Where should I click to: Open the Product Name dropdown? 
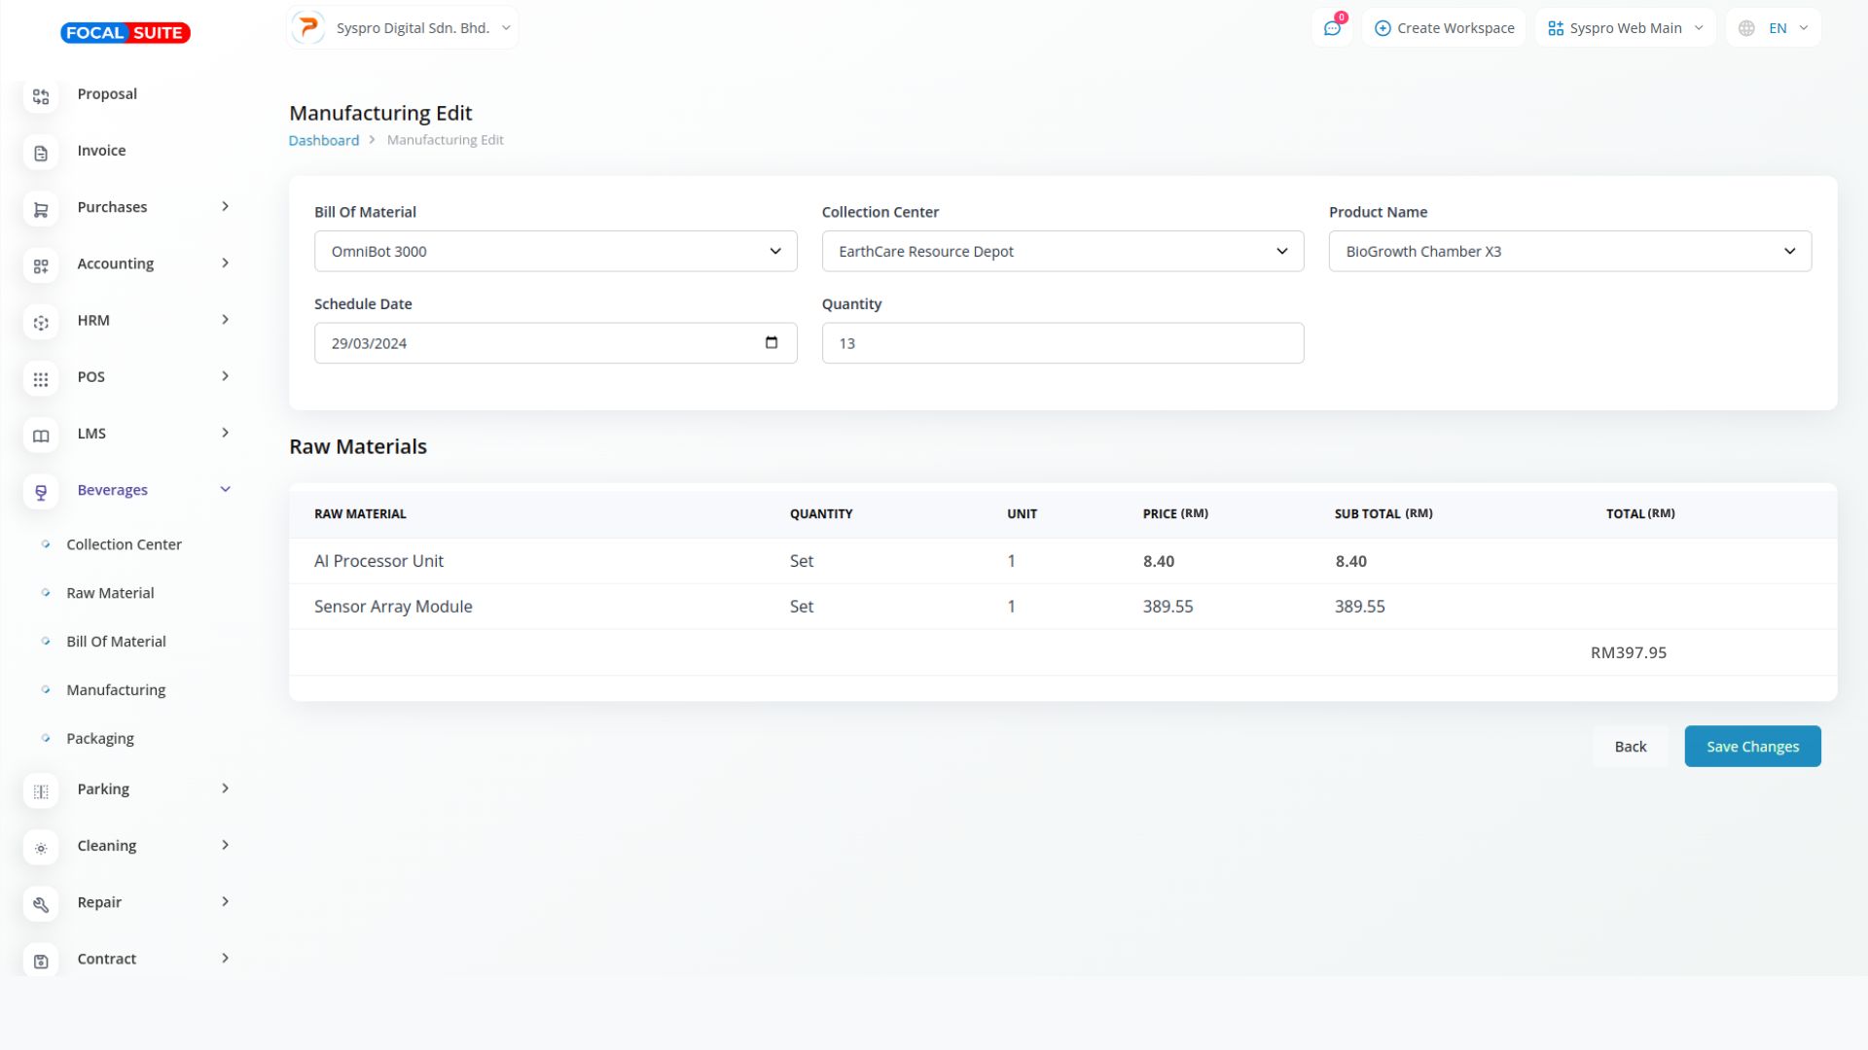click(1569, 251)
